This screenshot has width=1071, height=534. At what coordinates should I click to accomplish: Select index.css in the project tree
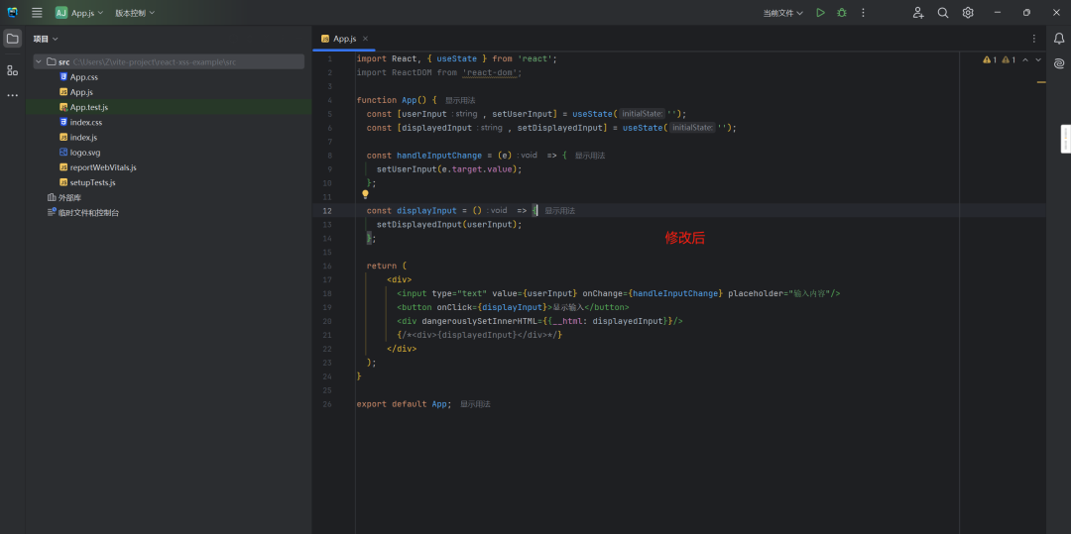tap(85, 122)
